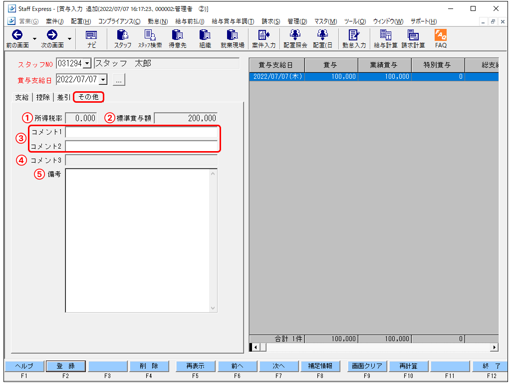The height and width of the screenshot is (383, 512).
Task: Click the 画面クリア F9 button
Action: (x=367, y=366)
